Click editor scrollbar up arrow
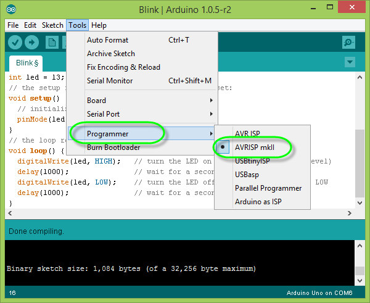The height and width of the screenshot is (303, 370). (360, 78)
